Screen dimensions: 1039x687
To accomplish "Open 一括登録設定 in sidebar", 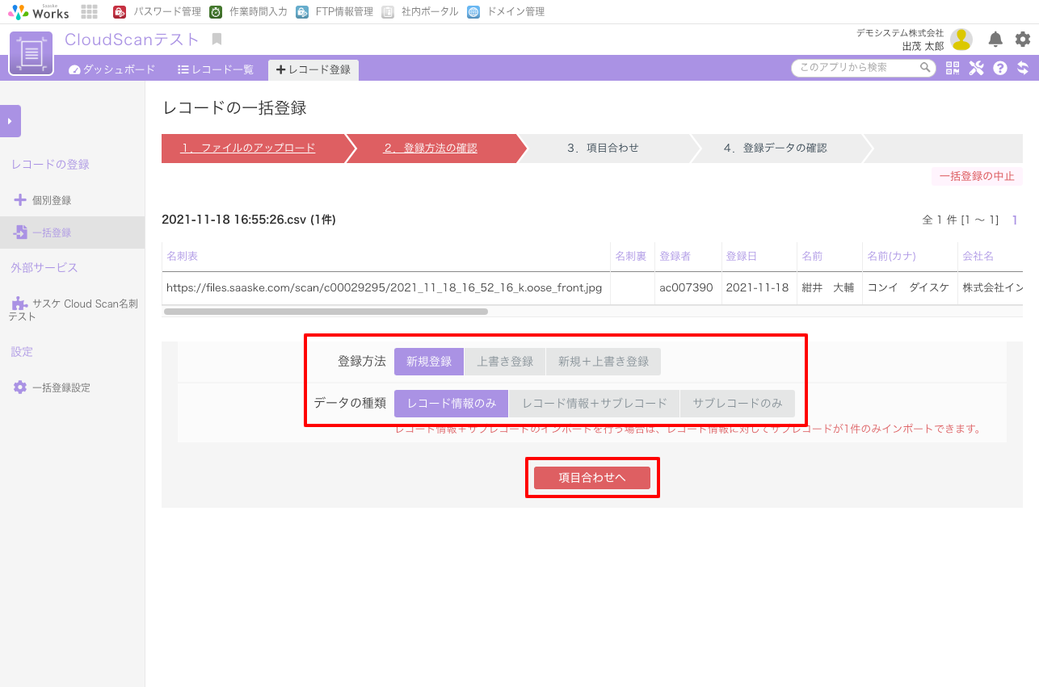I will tap(61, 387).
